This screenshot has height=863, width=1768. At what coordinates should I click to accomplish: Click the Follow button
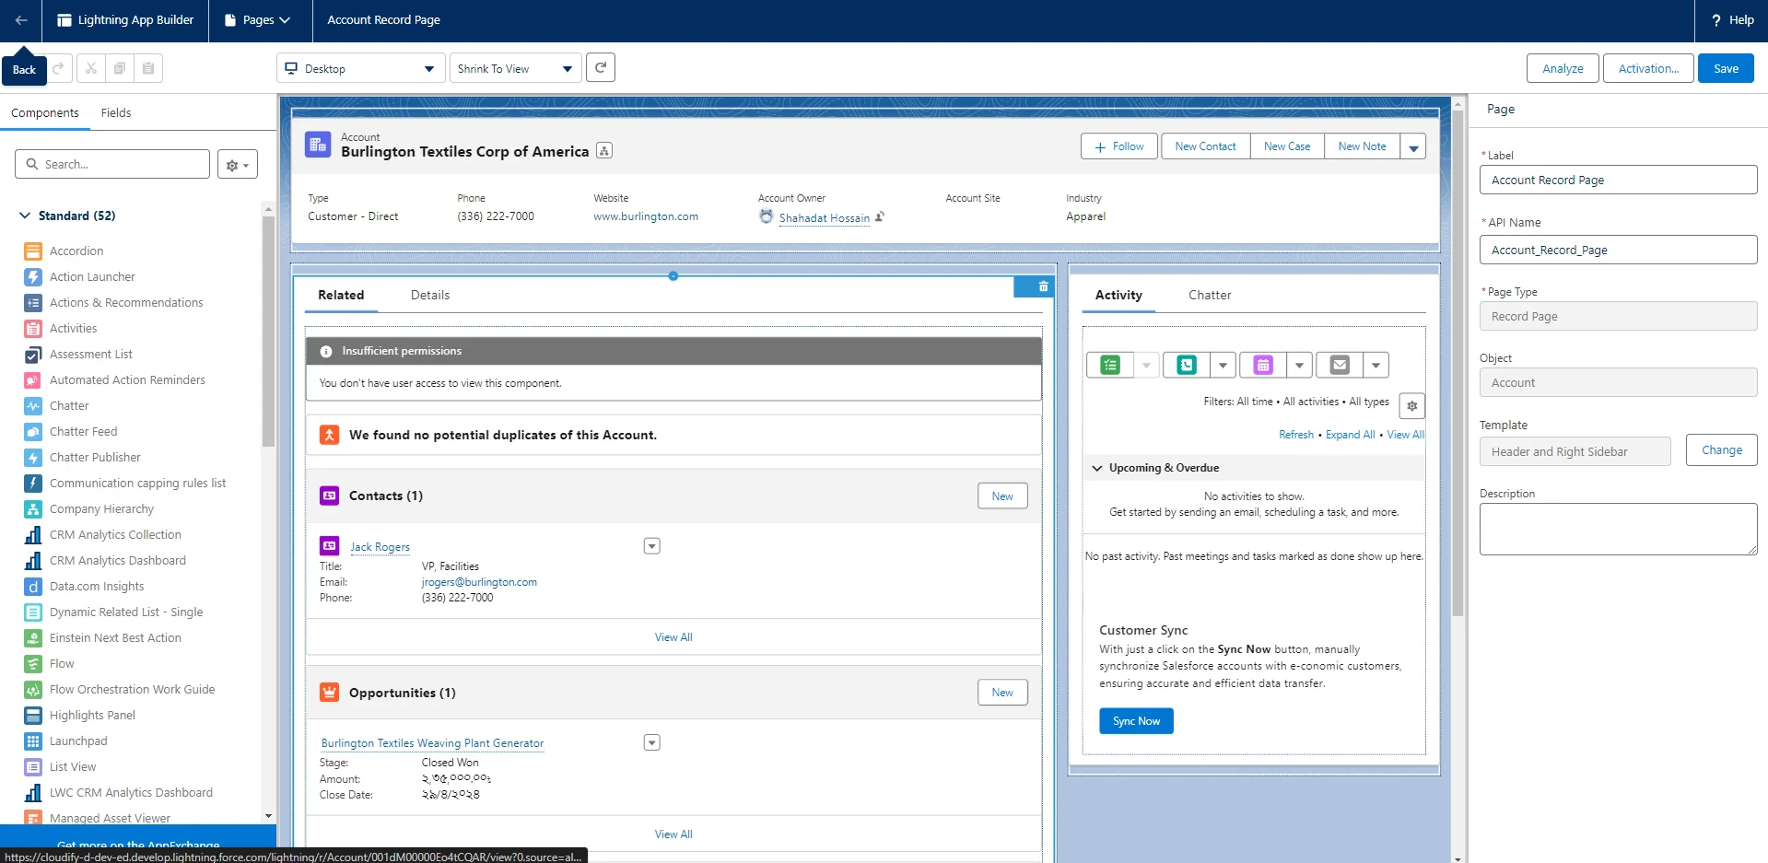point(1119,146)
